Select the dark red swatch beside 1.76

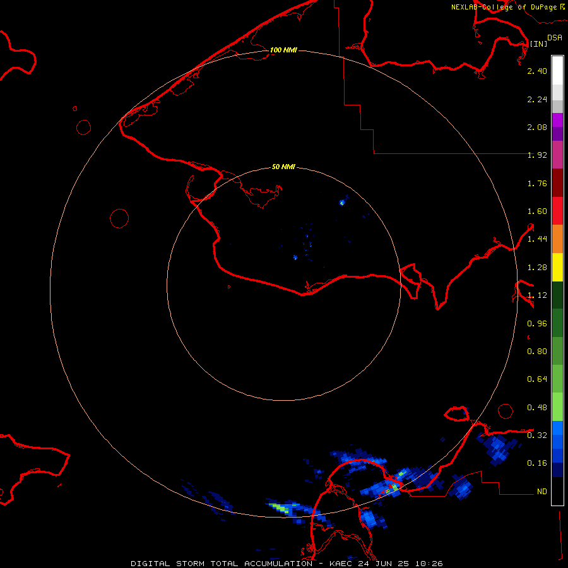pos(557,183)
